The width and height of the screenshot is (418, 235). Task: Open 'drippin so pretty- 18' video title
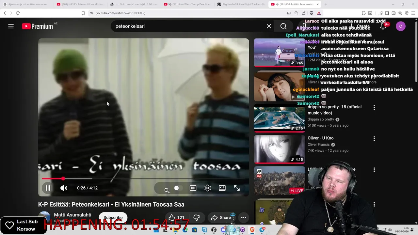pos(334,110)
